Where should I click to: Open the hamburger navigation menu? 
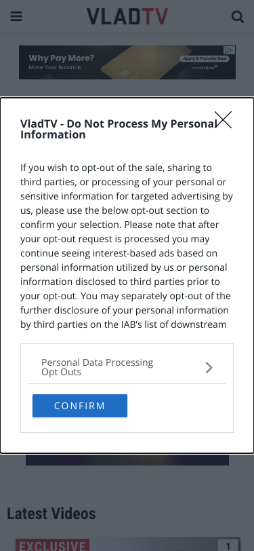pos(16,16)
